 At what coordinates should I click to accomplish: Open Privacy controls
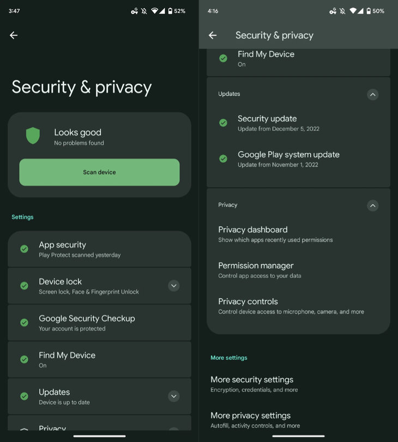click(x=298, y=306)
